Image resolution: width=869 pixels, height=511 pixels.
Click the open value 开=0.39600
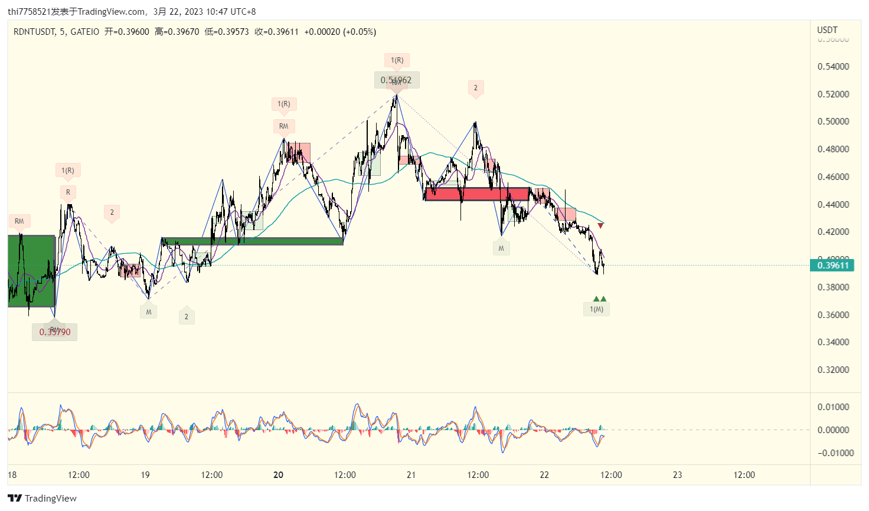click(x=126, y=32)
